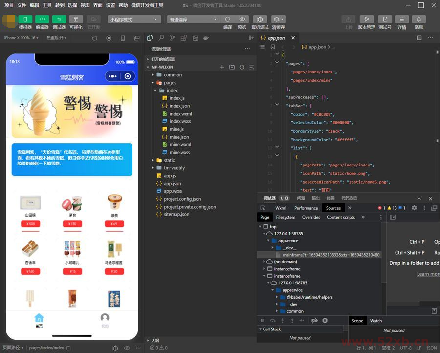Open the search icon in the sidebar
440x353 pixels.
click(x=161, y=38)
